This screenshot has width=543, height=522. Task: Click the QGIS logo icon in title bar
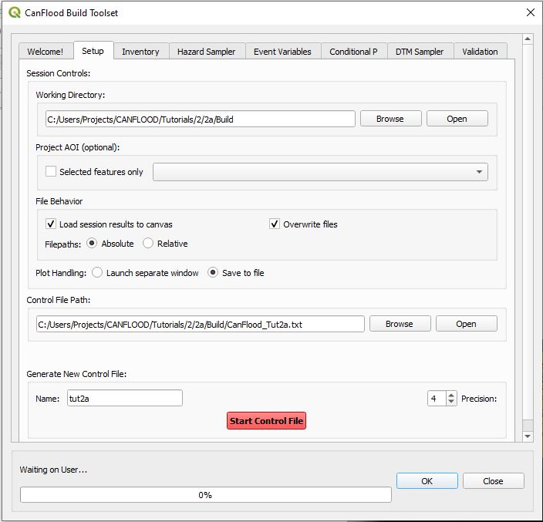[x=14, y=13]
